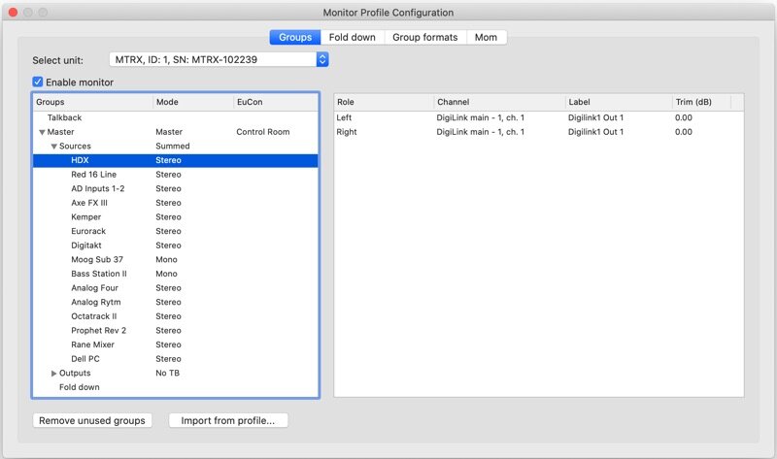Close the Monitor Profile Configuration window
Viewport: 777px width, 459px height.
coord(14,13)
